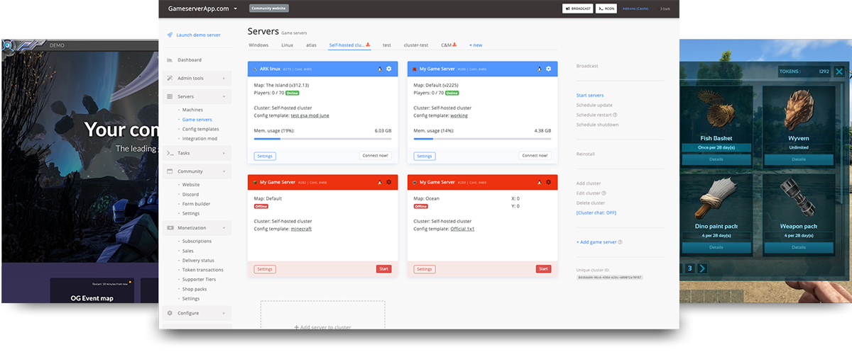The height and width of the screenshot is (352, 852).
Task: Click the Configure gear icon in sidebar
Action: tap(170, 313)
